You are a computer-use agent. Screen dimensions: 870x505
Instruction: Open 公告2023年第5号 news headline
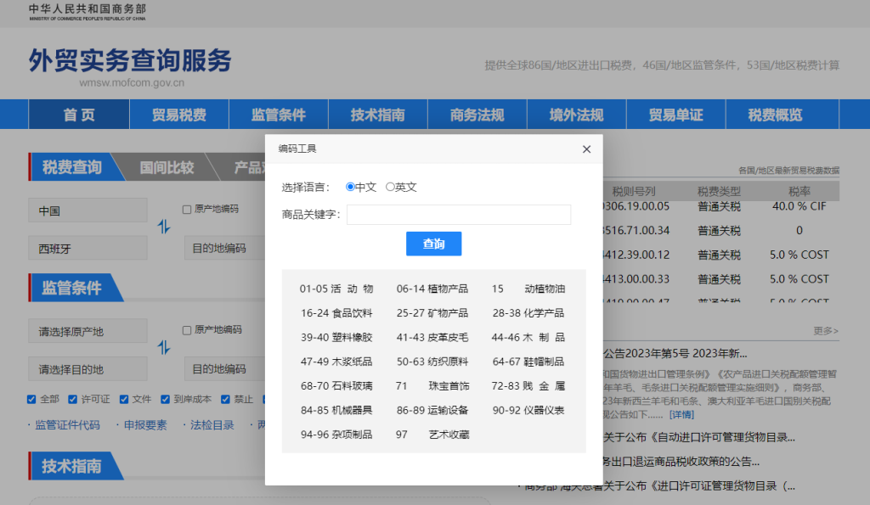(x=675, y=354)
